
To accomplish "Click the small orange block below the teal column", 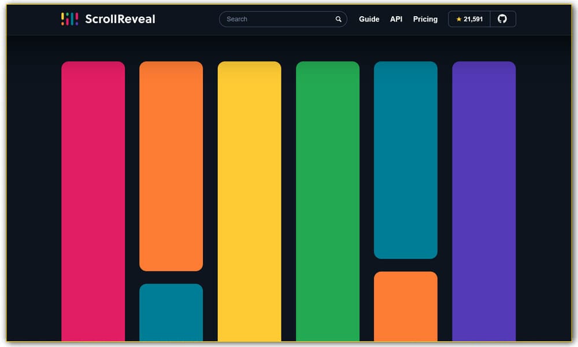I will click(x=405, y=307).
